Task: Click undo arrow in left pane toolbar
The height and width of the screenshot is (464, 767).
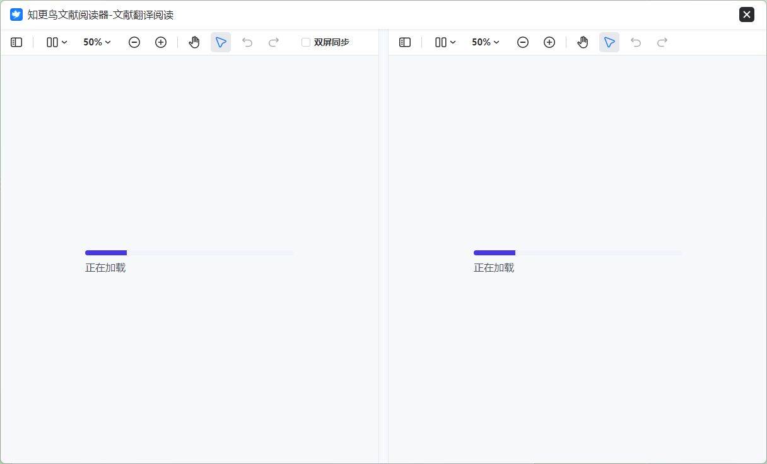Action: 247,42
